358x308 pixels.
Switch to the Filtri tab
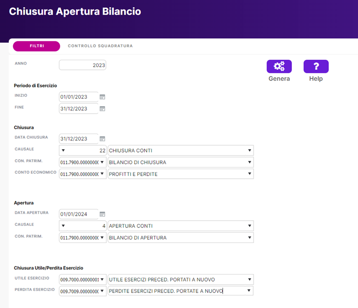click(36, 46)
